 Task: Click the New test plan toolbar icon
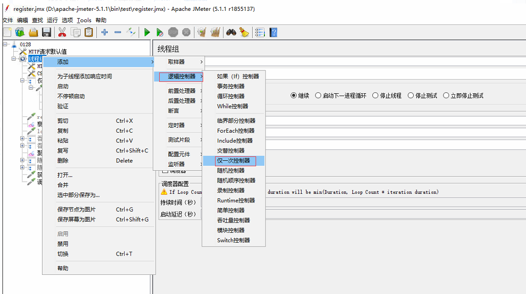point(7,33)
